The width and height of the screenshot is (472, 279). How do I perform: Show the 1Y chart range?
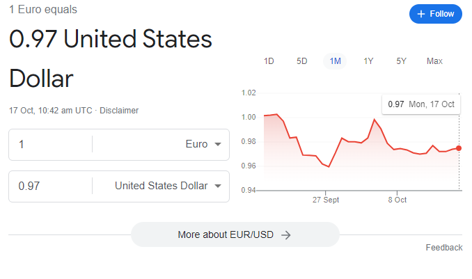tap(368, 61)
